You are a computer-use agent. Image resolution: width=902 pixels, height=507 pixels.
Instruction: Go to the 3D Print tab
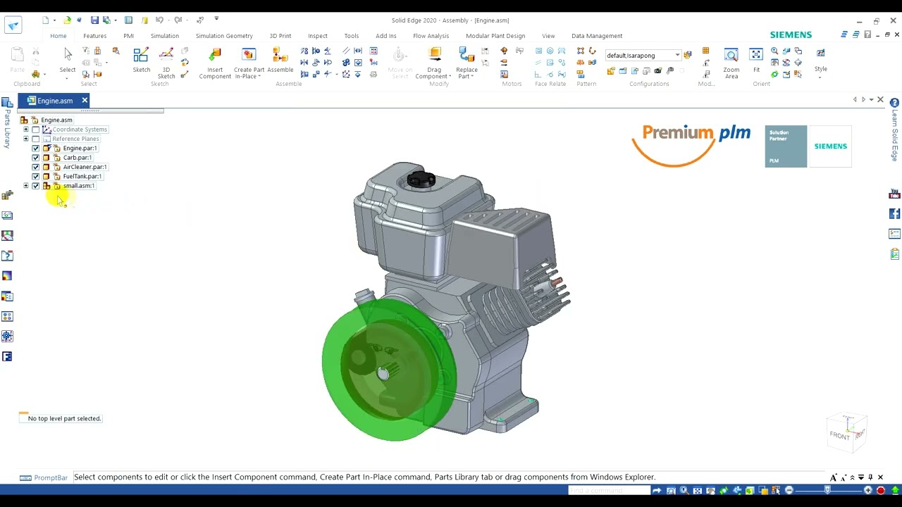pyautogui.click(x=280, y=36)
